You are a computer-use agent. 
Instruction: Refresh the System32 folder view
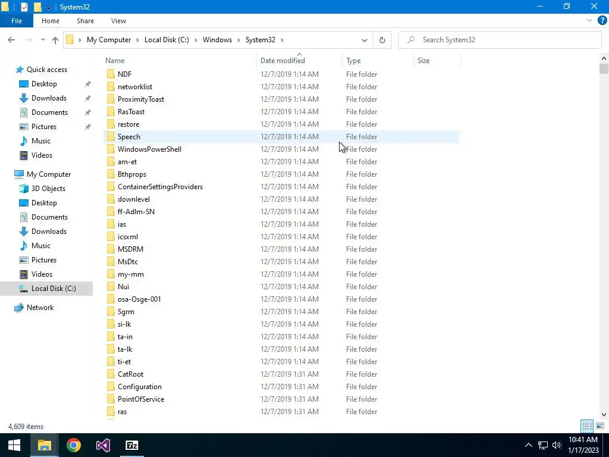click(x=382, y=40)
